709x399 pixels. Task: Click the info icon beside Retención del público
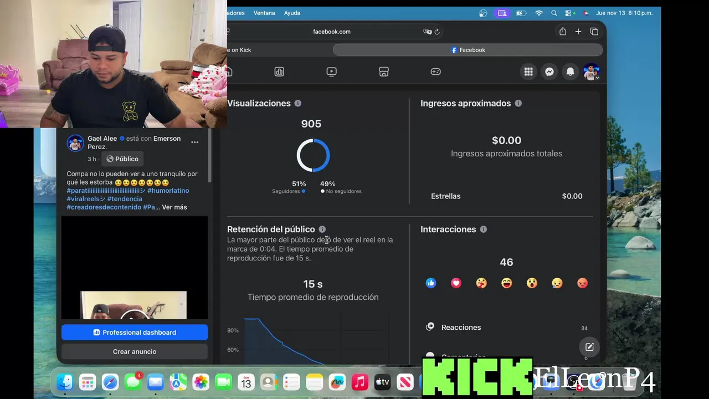point(322,229)
